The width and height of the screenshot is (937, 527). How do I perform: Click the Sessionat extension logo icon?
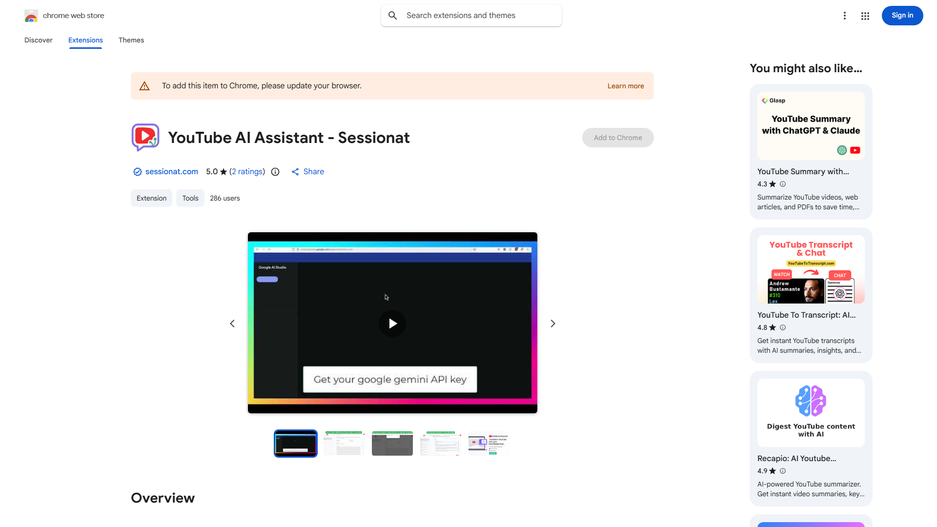145,137
